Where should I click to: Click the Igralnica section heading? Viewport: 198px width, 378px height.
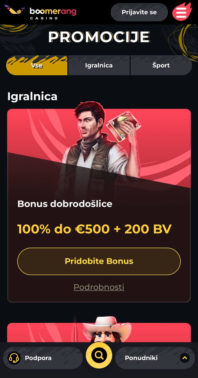(x=32, y=97)
